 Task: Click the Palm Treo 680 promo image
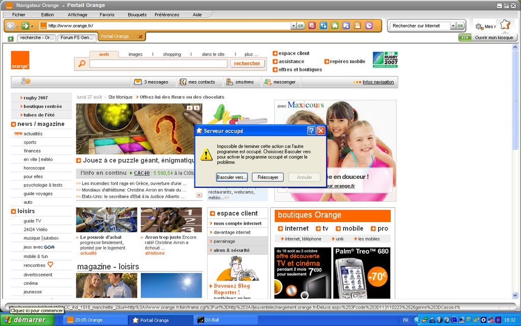click(x=362, y=273)
